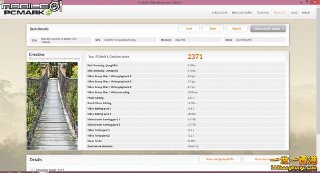Screen dimensions: 320x173
Task: Expand the Creative score 2371 details row
Action: [32, 170]
